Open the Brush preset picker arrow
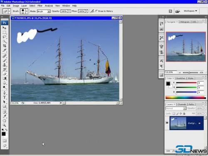The width and height of the screenshot is (208, 156). pos(27,11)
